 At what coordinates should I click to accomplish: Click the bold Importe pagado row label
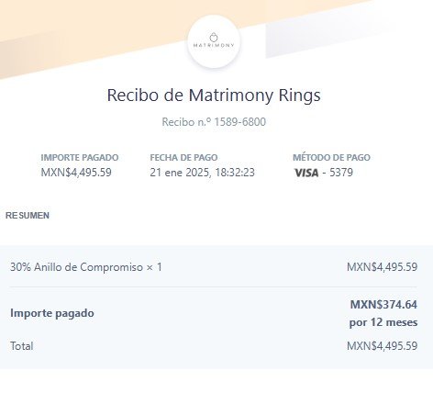52,313
